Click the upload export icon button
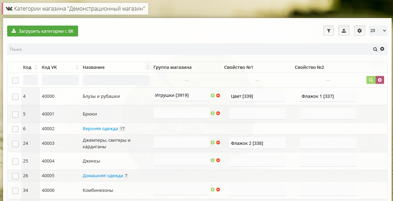Screen dimensions: 393x201 pyautogui.click(x=344, y=31)
